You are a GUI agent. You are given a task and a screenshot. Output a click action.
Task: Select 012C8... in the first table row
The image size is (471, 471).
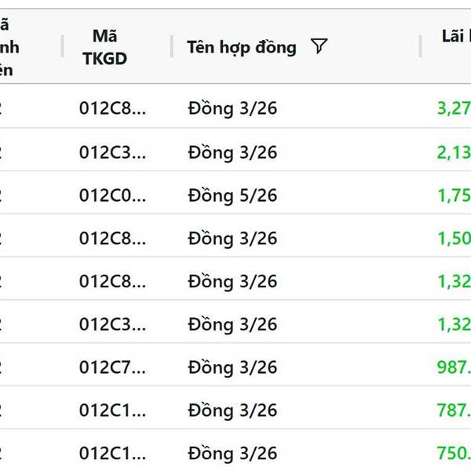click(x=112, y=108)
